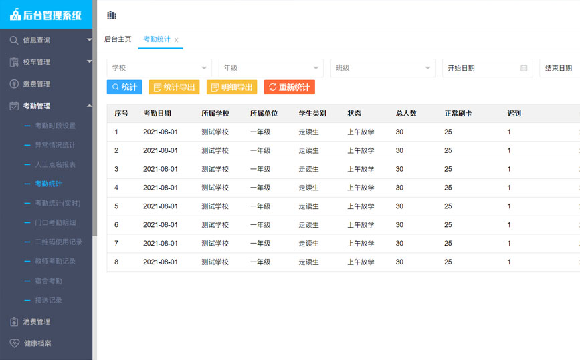
Task: Click 走读生 in row 4
Action: [x=308, y=188]
